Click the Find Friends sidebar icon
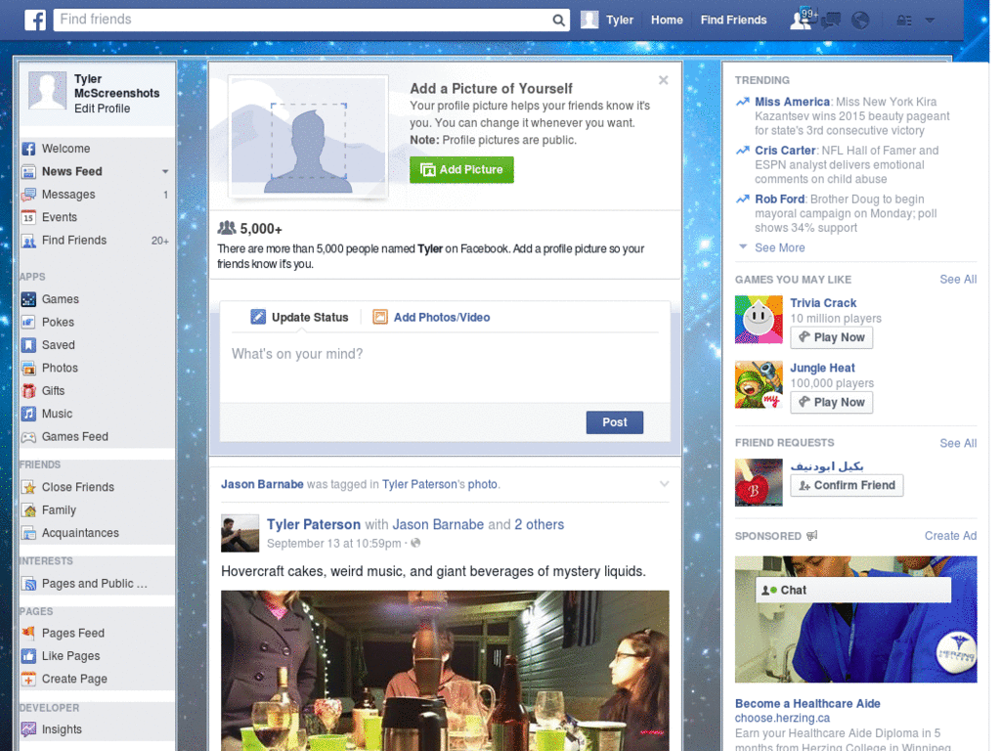This screenshot has height=751, width=1001. [28, 241]
